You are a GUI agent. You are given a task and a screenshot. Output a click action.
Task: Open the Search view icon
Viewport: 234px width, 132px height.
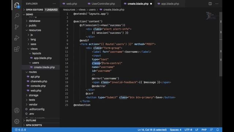point(17,15)
